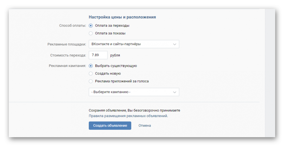Click the 'Отмена' link

145,126
